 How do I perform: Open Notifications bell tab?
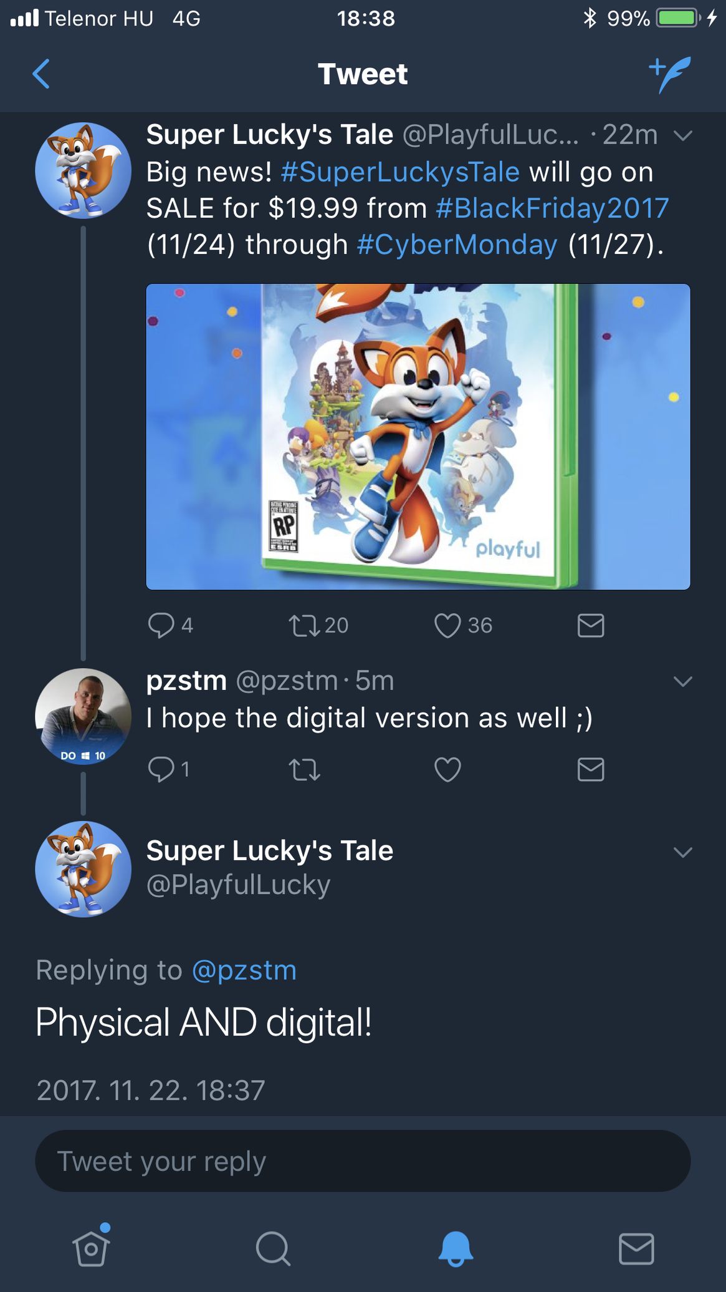pos(456,1248)
